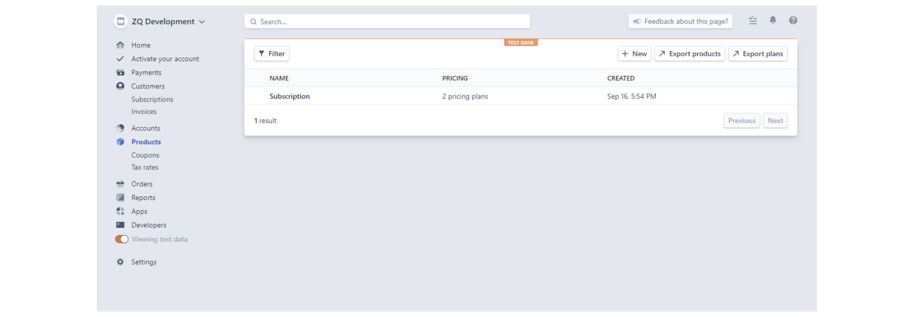
Task: Click the Home house icon
Action: (x=120, y=45)
